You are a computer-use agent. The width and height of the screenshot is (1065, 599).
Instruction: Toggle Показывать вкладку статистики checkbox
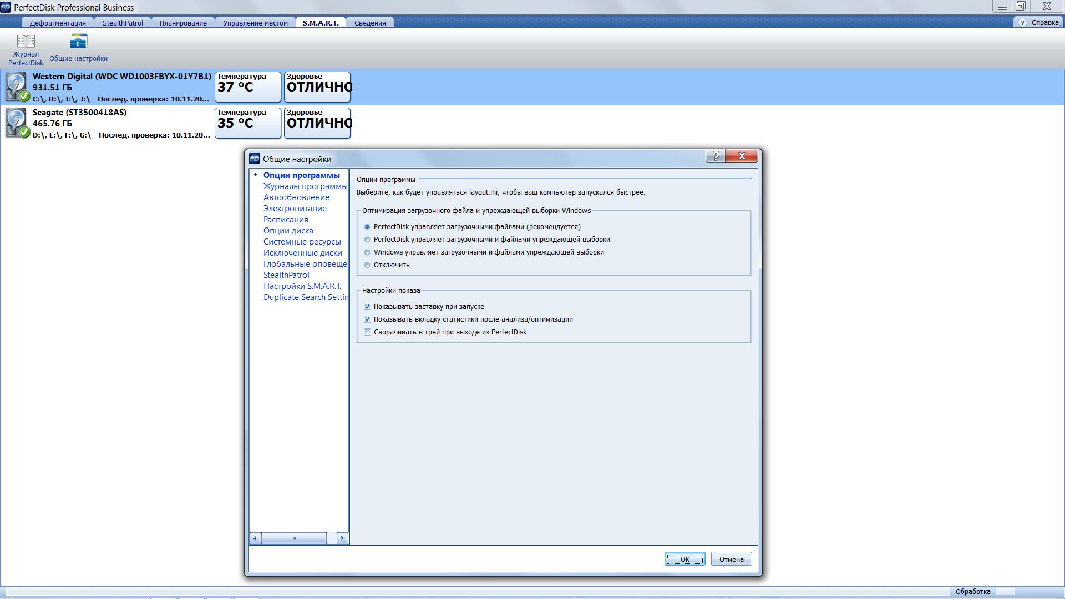coord(368,319)
